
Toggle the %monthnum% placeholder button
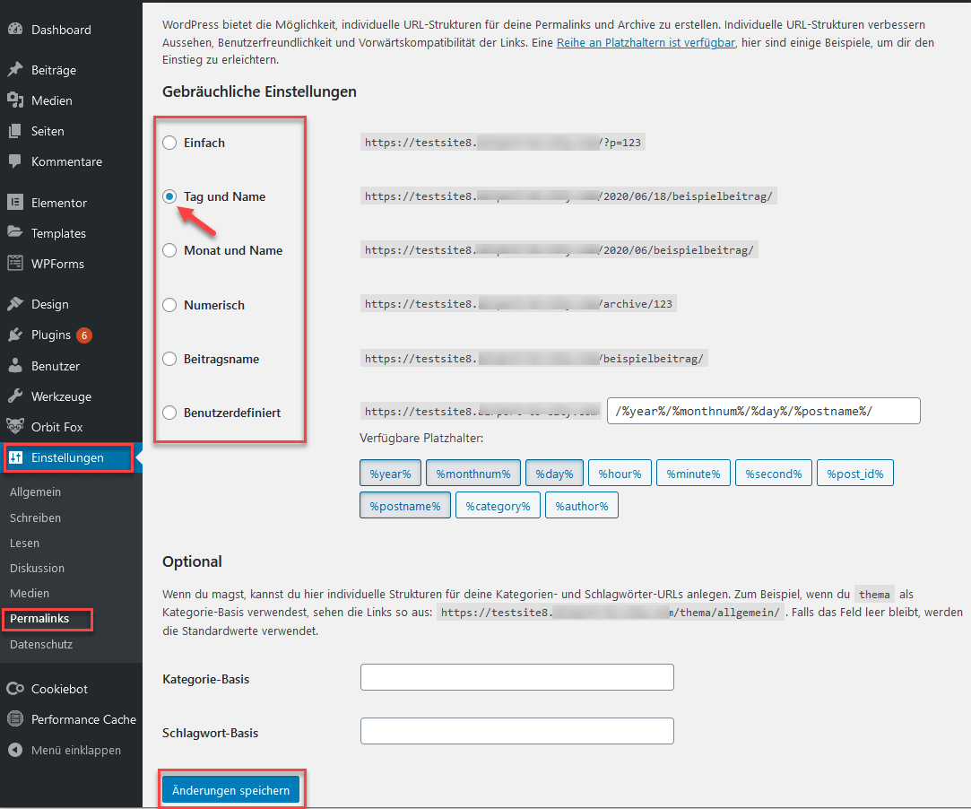[x=473, y=474]
